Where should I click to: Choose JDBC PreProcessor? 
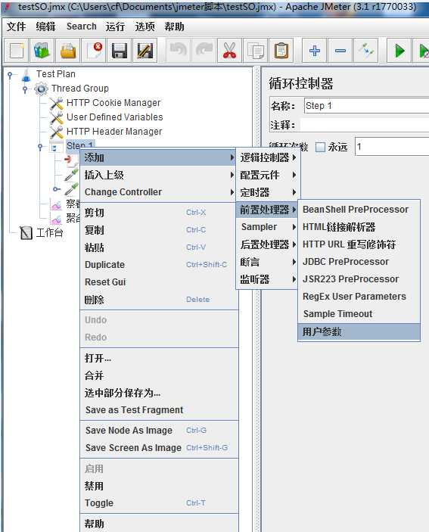359,262
